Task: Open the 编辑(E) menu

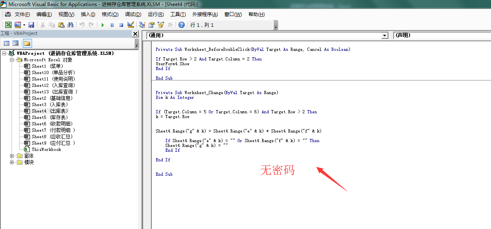Action: (44, 14)
